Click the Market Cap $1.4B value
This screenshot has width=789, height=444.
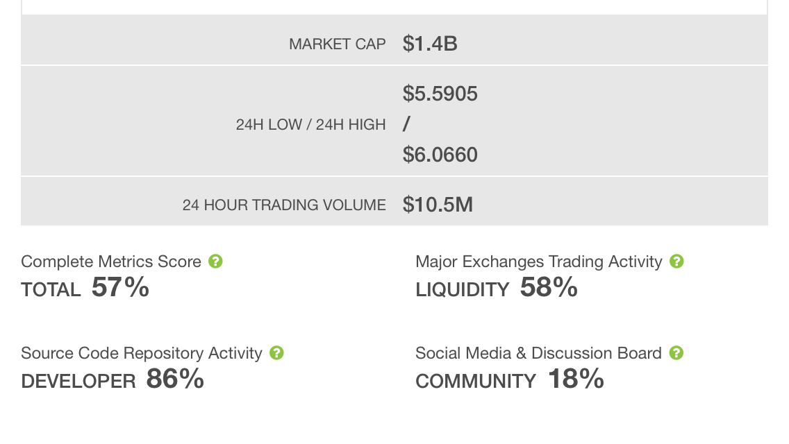(x=430, y=44)
